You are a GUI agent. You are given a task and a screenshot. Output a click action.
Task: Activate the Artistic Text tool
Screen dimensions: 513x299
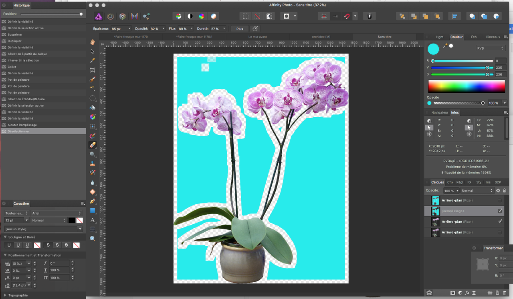click(93, 220)
